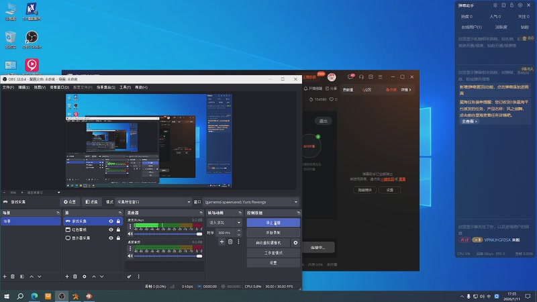537x302 pixels.
Task: Enable Studio Mode button
Action: click(273, 253)
